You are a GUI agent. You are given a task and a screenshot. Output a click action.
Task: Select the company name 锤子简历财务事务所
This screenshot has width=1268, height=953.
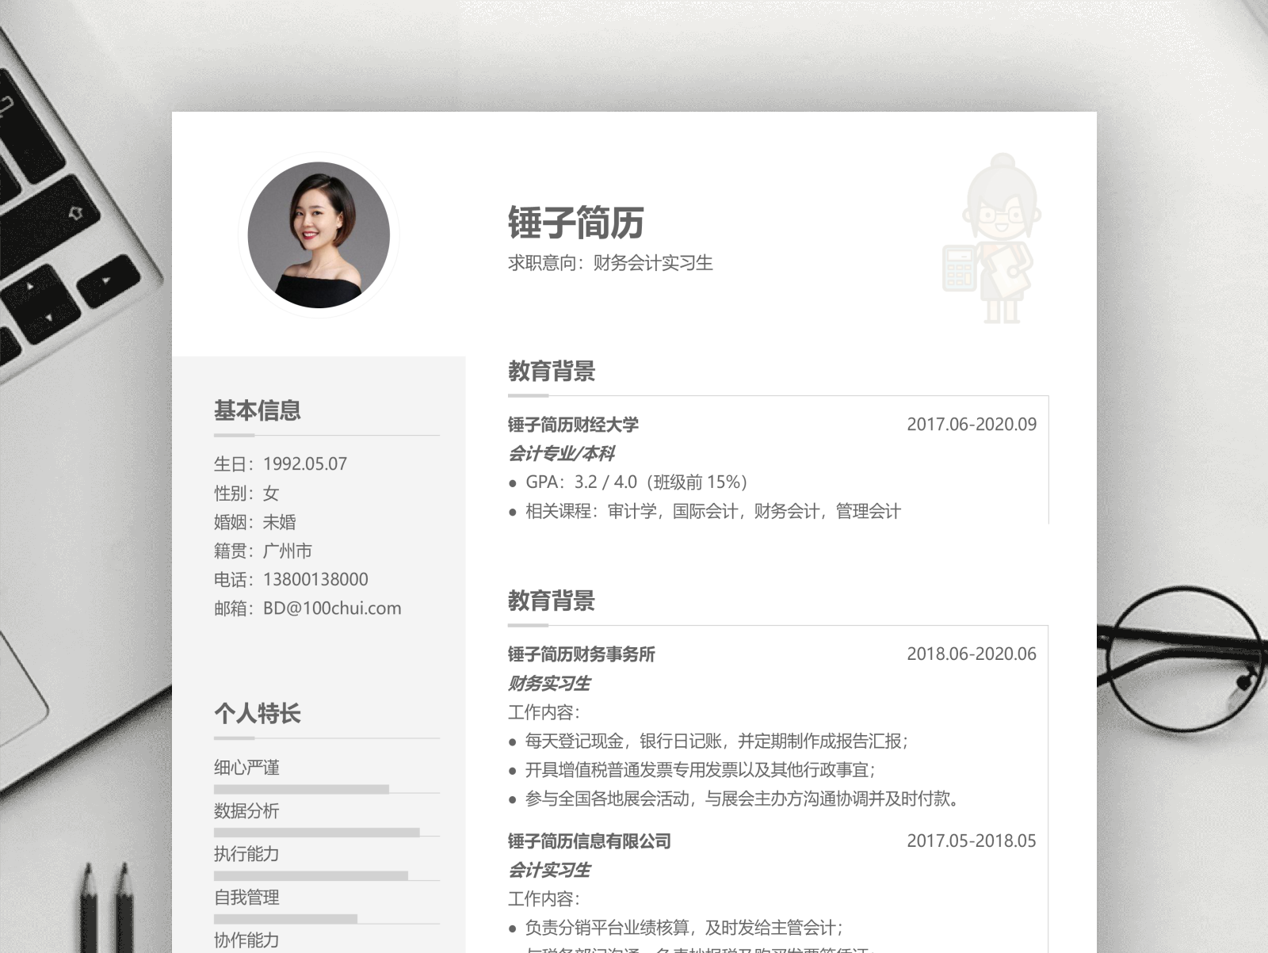[582, 654]
